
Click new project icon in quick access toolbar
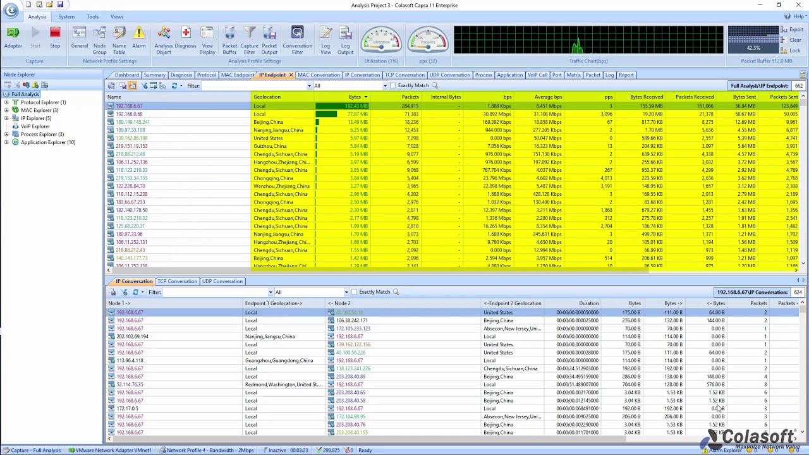pos(29,4)
